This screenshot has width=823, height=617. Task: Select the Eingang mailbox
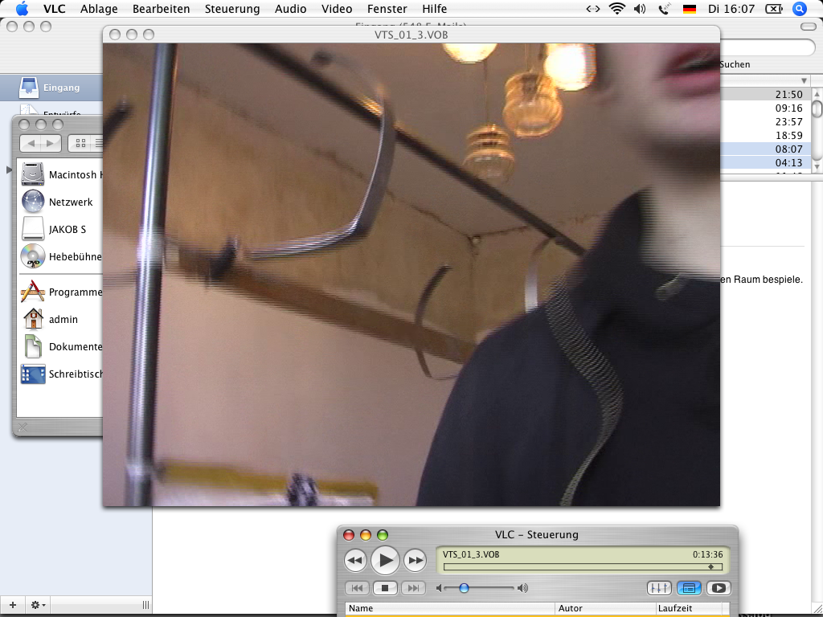tap(61, 88)
